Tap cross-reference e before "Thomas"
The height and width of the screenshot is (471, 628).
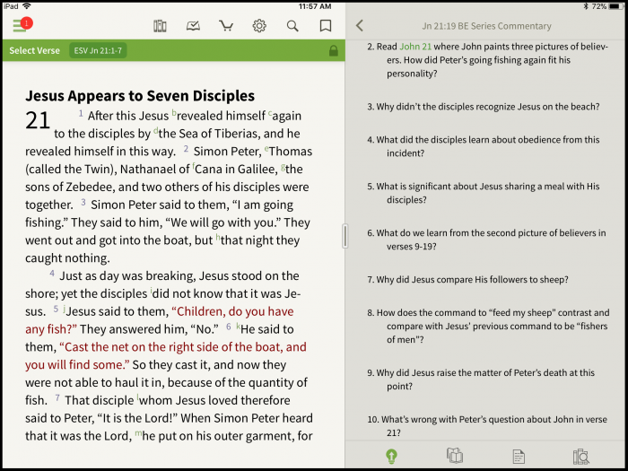click(266, 149)
